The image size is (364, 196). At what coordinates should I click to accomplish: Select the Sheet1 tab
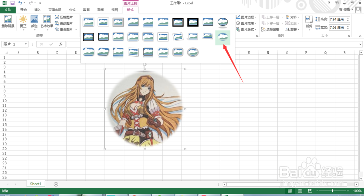click(36, 184)
